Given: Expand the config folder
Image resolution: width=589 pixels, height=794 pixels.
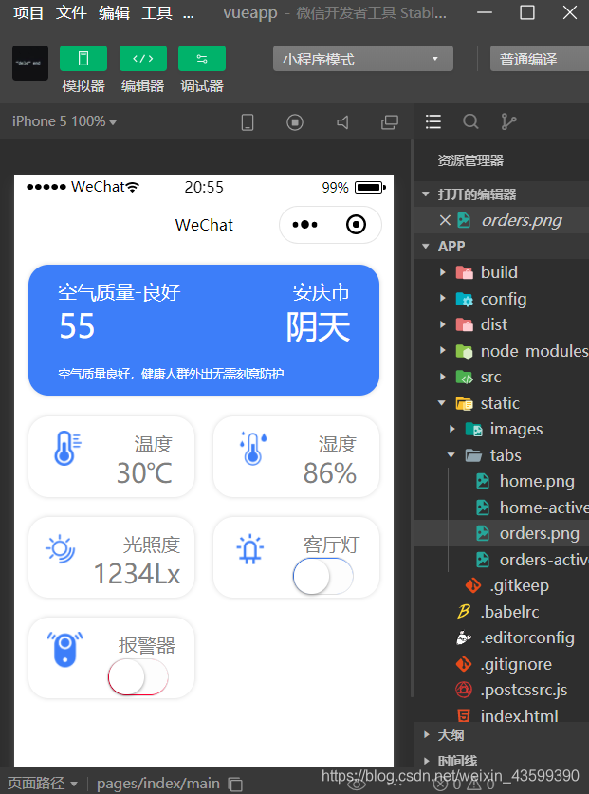Looking at the screenshot, I should [x=443, y=298].
